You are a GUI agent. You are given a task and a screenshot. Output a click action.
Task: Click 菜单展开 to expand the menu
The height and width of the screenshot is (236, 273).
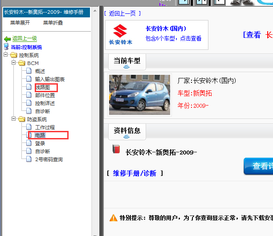(20, 23)
